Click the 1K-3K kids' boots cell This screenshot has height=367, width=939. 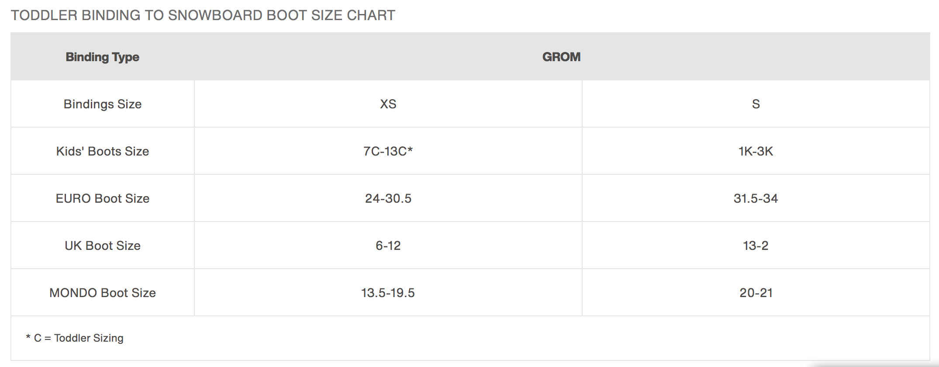coord(756,151)
